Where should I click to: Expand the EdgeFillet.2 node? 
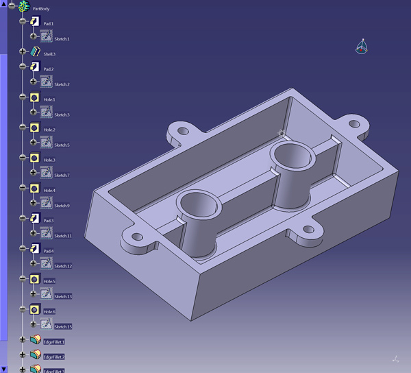(x=23, y=355)
